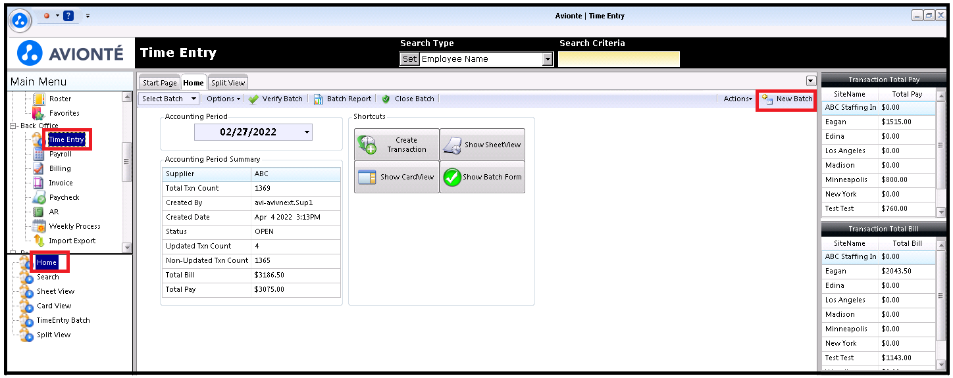Open the Accounting Period date dropdown
The width and height of the screenshot is (953, 378).
307,132
